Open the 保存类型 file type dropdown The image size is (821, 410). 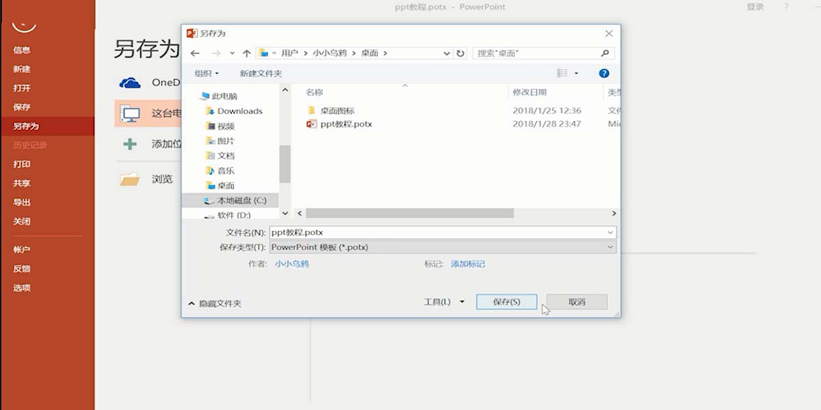(610, 247)
